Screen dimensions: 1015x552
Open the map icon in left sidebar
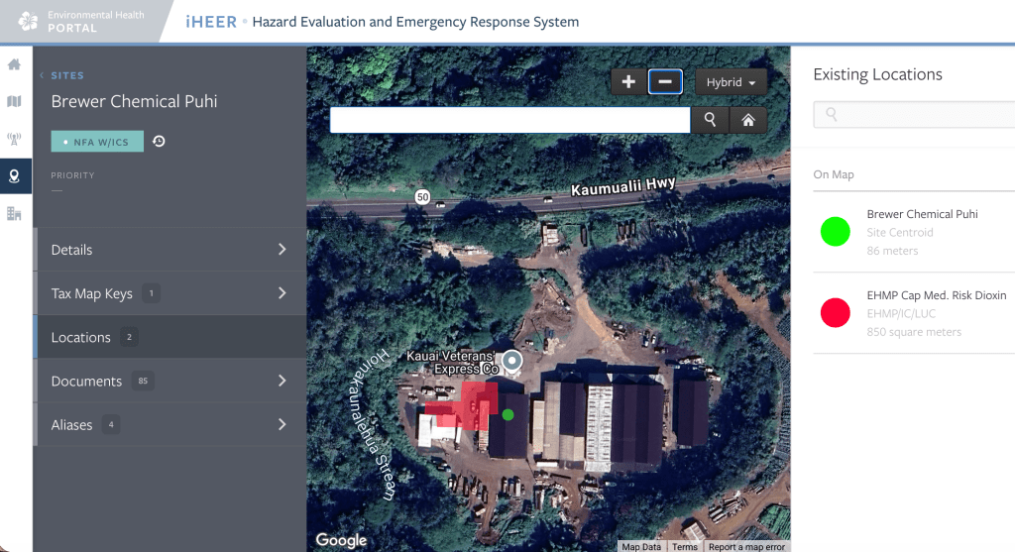point(14,101)
